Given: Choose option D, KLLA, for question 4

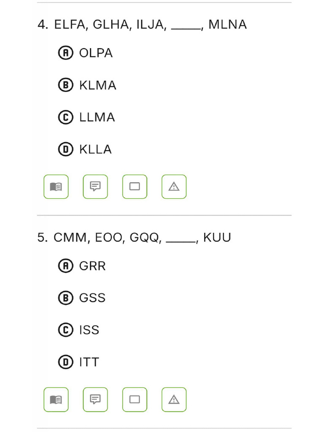Looking at the screenshot, I should click(65, 149).
